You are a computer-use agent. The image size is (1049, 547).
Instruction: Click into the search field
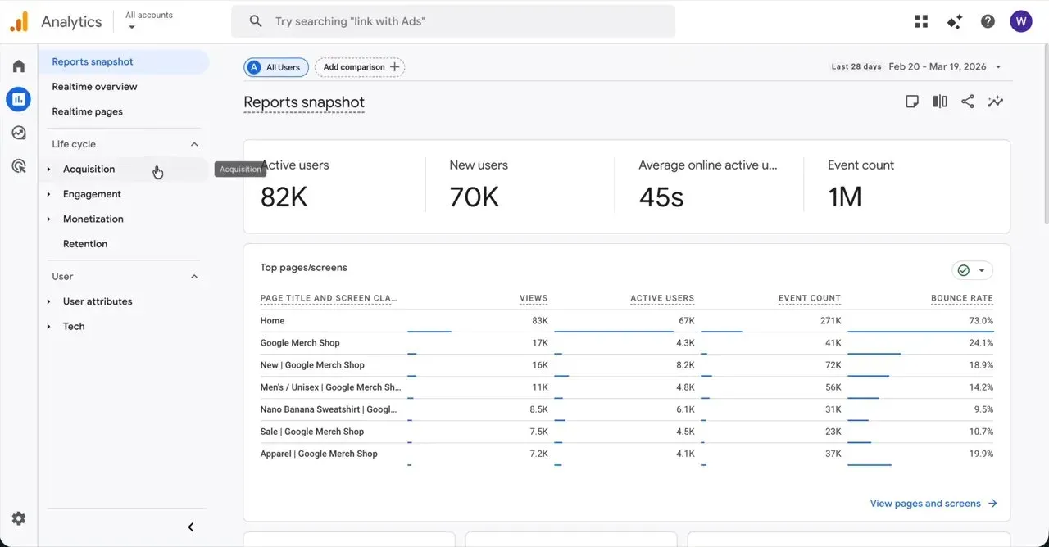[x=453, y=21]
